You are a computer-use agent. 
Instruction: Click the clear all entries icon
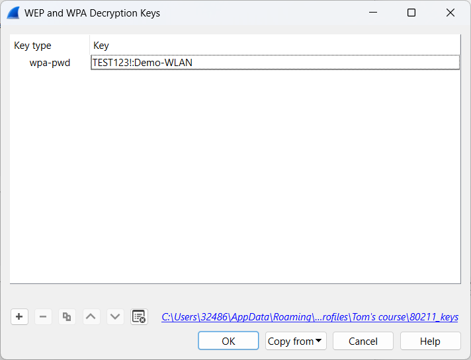[x=139, y=317]
